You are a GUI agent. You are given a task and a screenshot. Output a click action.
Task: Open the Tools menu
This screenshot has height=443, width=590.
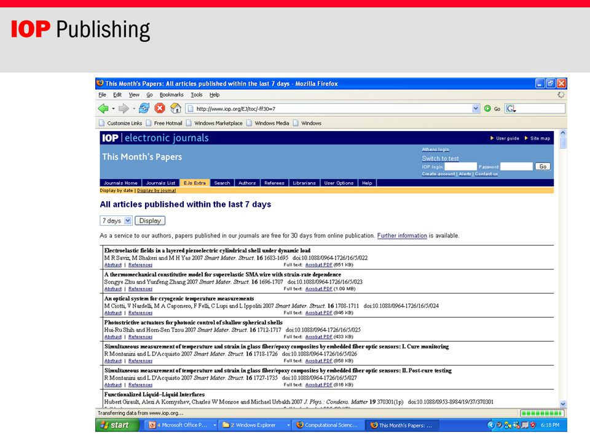click(197, 95)
